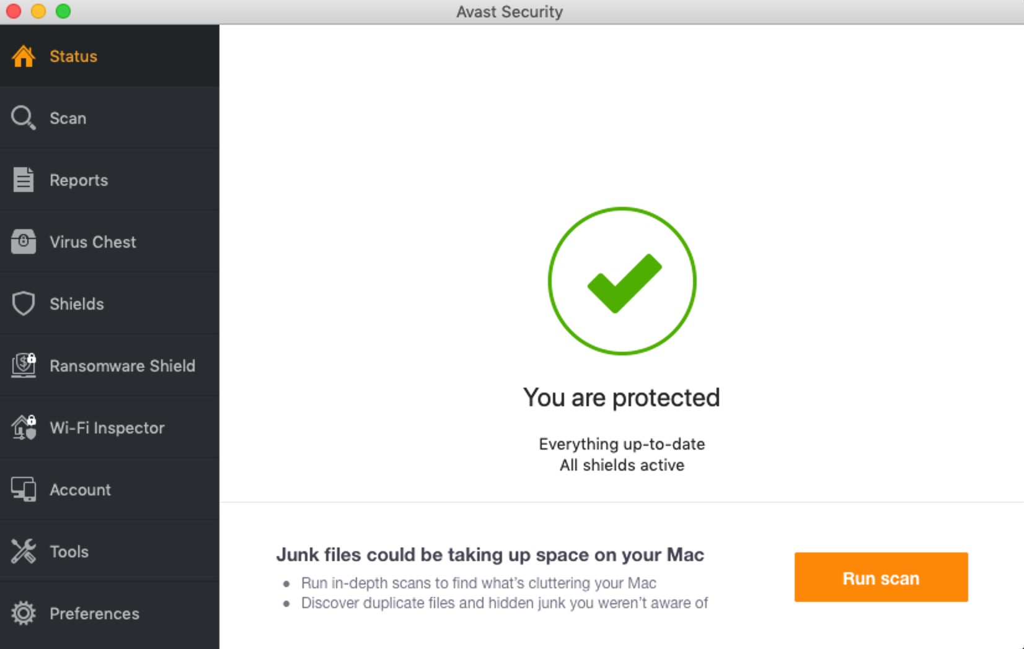
Task: Click the orange Run scan button
Action: (x=881, y=577)
